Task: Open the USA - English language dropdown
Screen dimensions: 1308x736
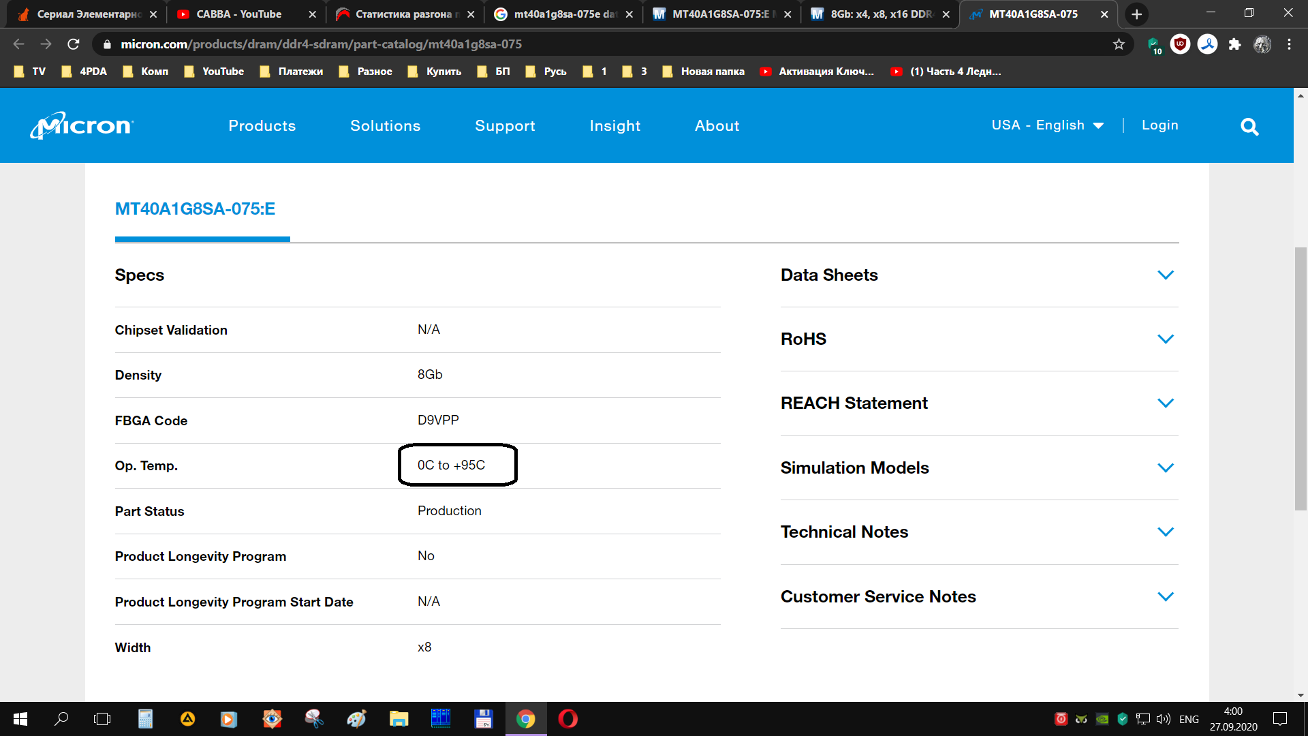Action: (1047, 125)
